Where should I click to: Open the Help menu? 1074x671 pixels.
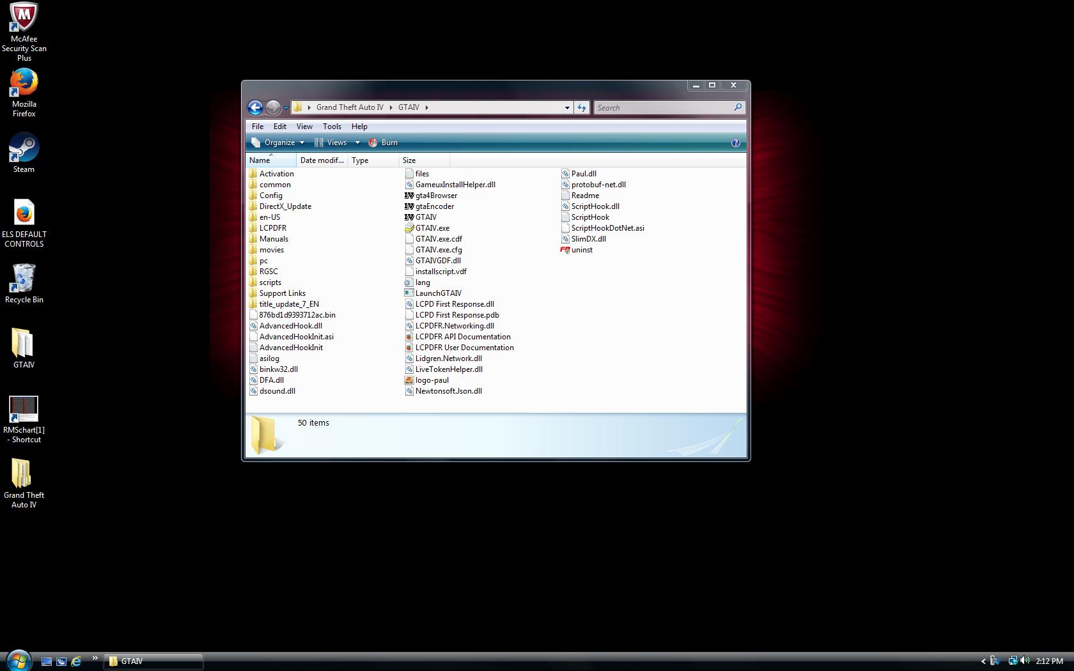coord(359,127)
